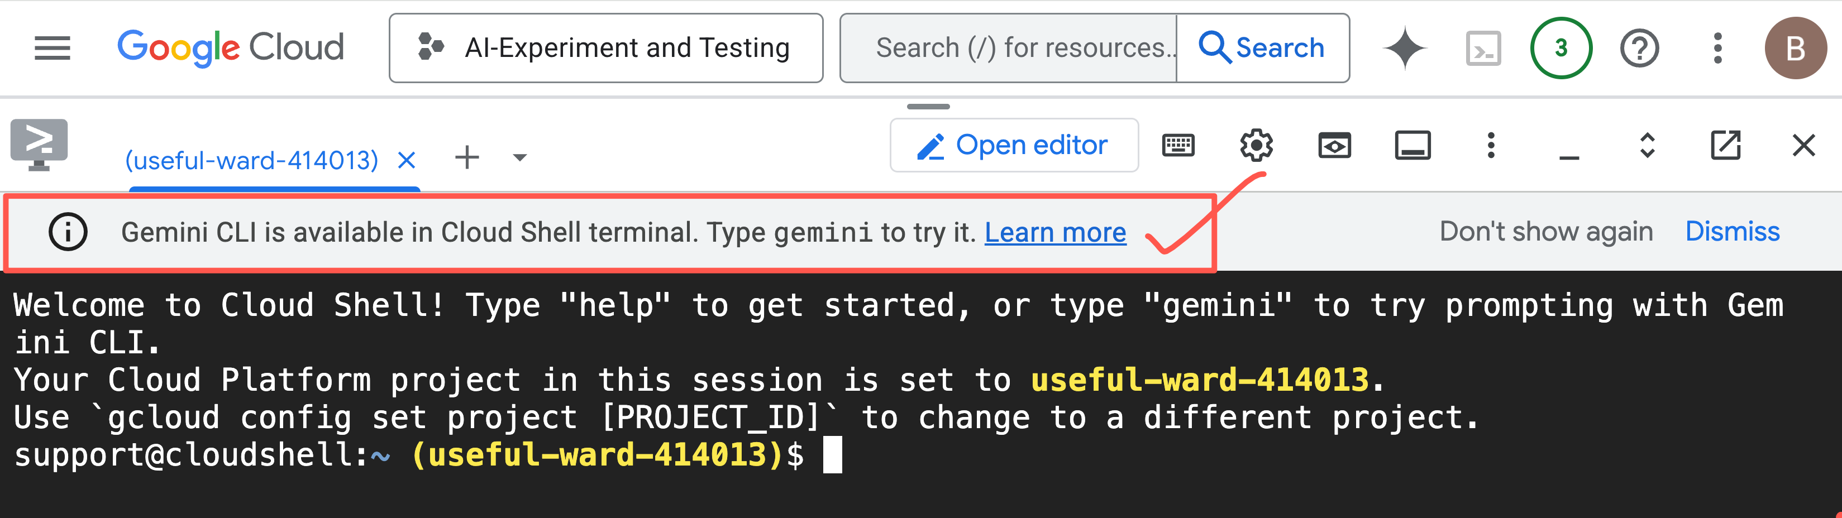View the 3 notifications badge
The image size is (1842, 518).
click(x=1561, y=48)
